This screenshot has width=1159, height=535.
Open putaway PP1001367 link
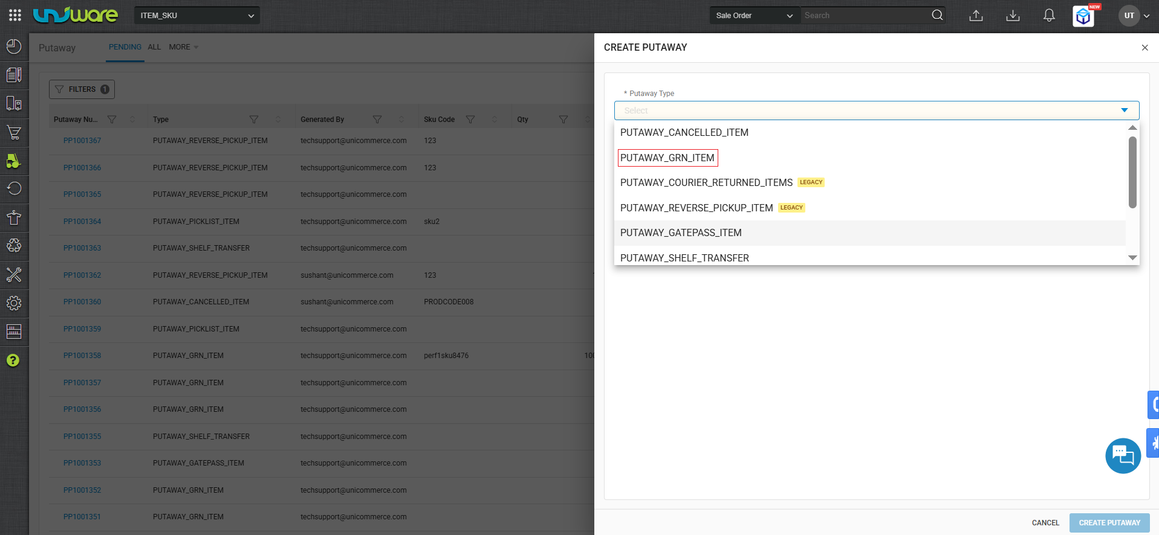coord(82,141)
